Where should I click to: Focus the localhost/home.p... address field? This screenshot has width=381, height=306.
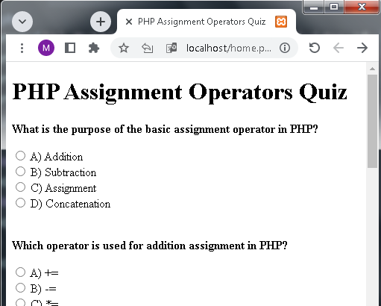pos(229,48)
